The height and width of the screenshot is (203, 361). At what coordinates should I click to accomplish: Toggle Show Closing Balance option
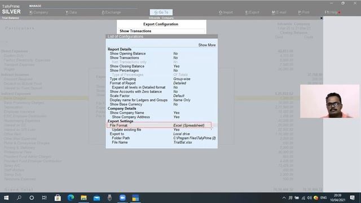tap(162, 67)
